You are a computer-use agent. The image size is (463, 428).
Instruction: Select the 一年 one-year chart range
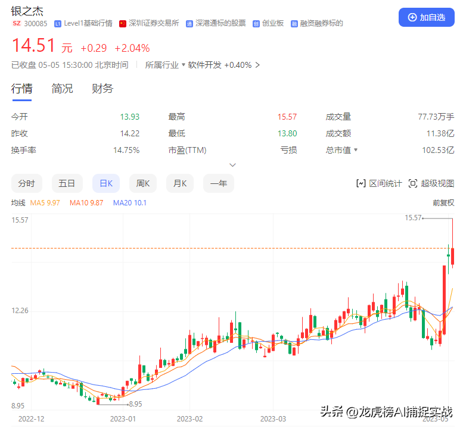pyautogui.click(x=219, y=183)
